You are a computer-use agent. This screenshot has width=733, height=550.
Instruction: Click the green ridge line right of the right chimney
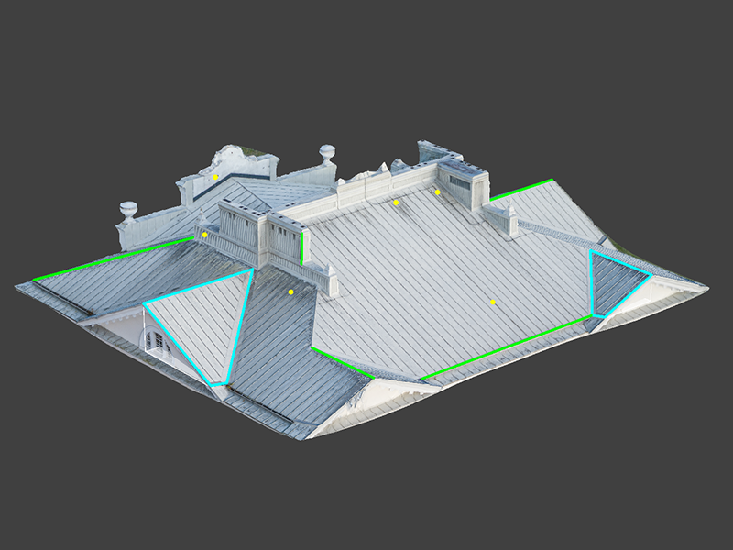pyautogui.click(x=521, y=190)
